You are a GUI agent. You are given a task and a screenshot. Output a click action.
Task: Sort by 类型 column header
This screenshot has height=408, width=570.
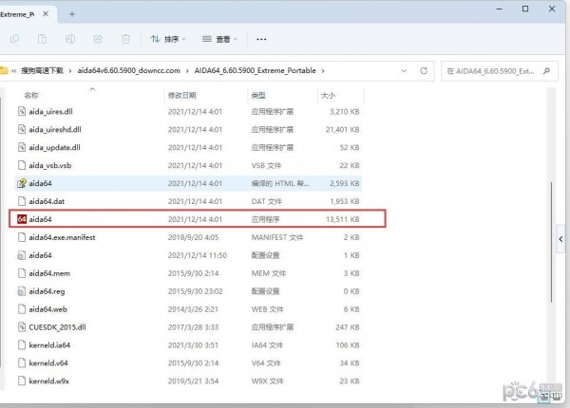coord(258,95)
